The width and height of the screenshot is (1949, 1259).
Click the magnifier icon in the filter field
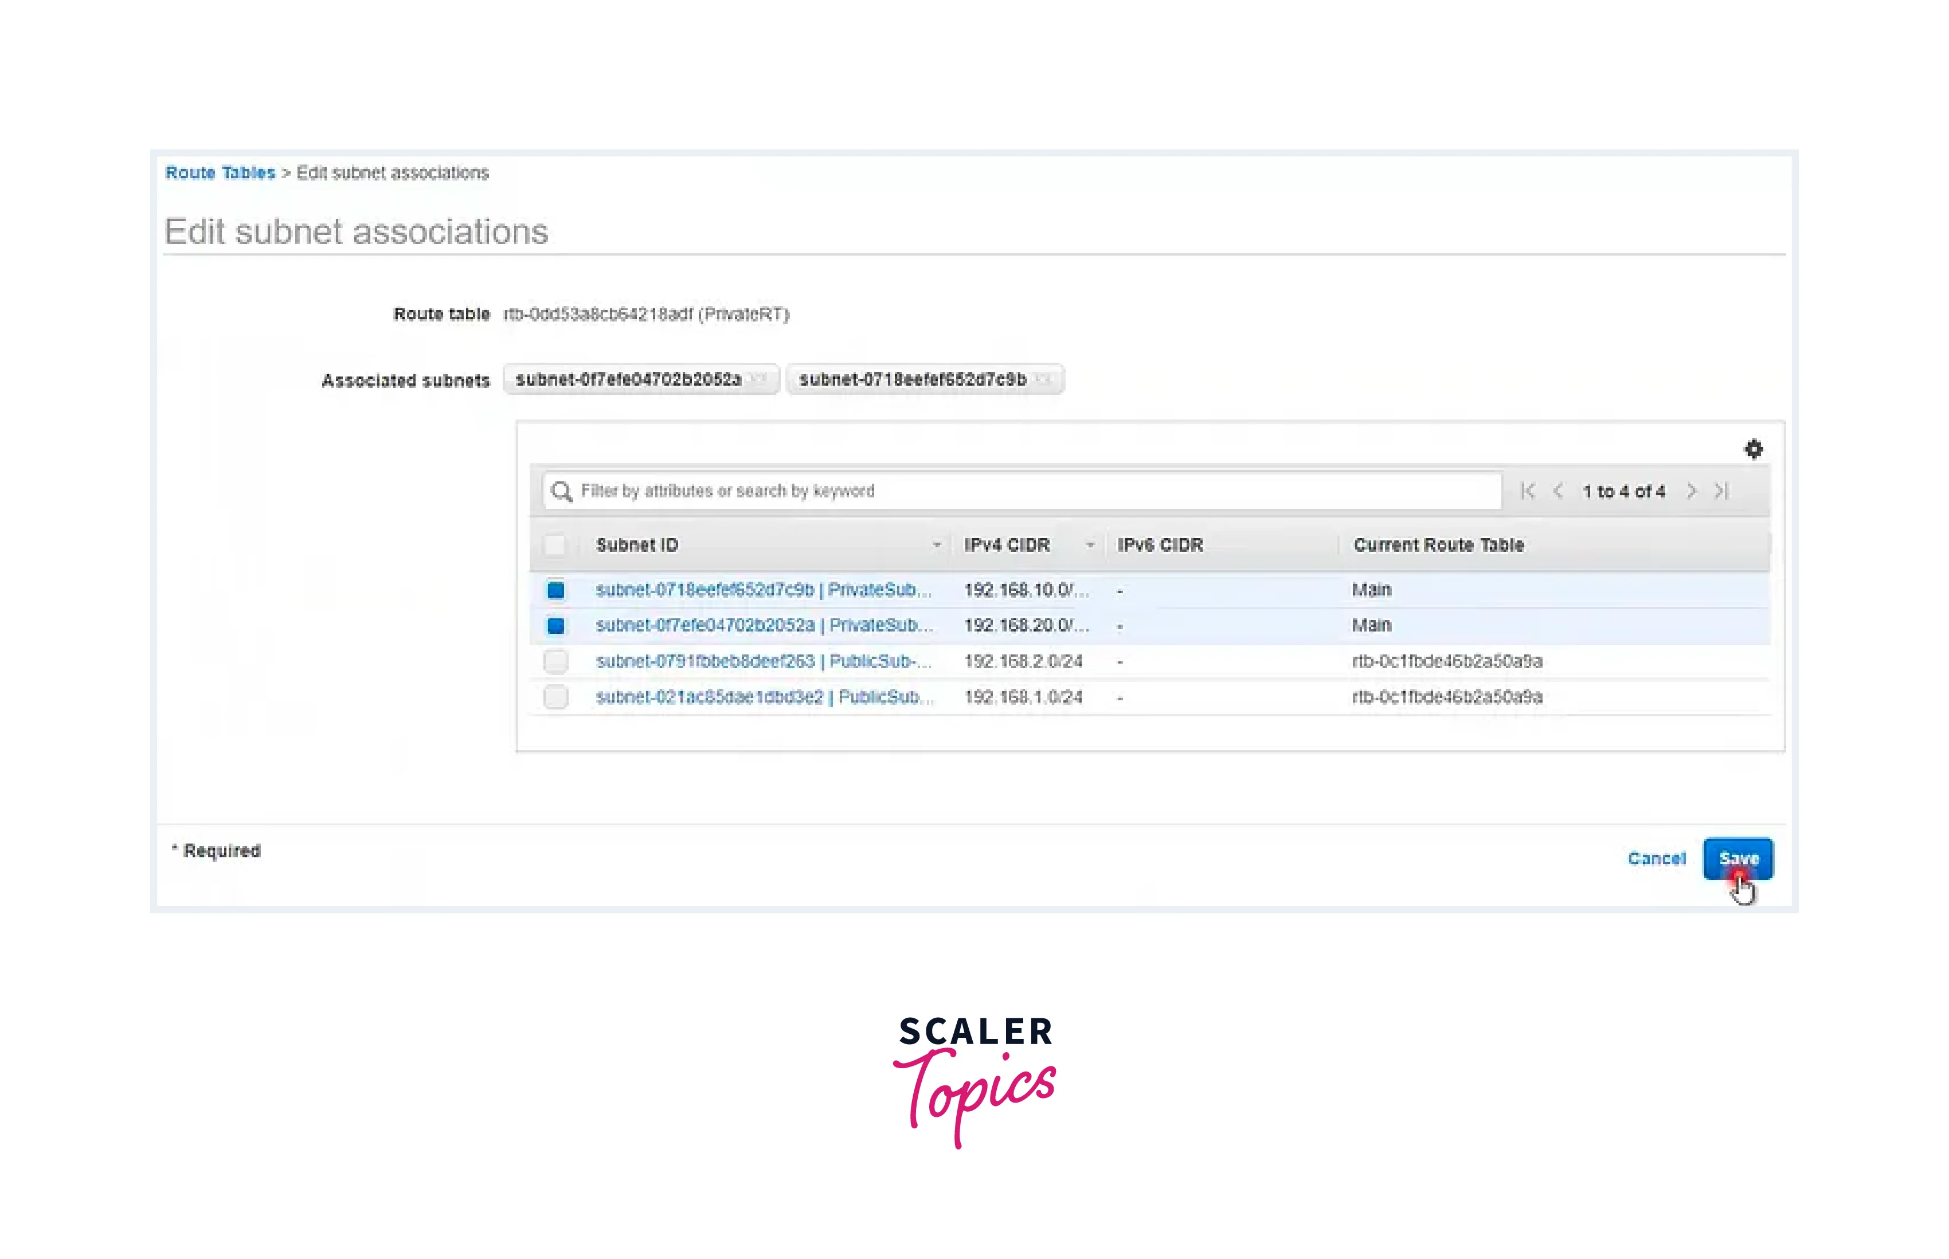562,491
